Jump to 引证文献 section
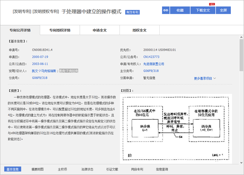The width and height of the screenshot is (244, 175). (x=112, y=169)
